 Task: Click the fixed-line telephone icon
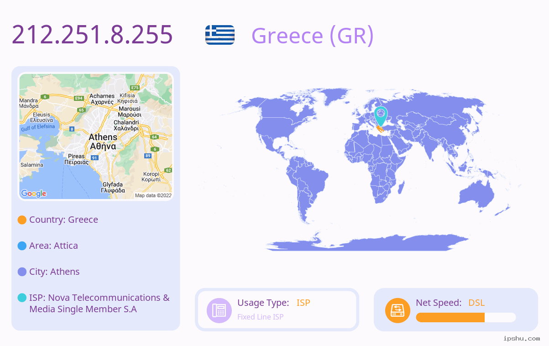coord(219,310)
